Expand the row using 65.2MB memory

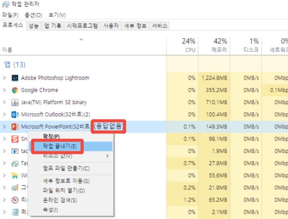5,200
